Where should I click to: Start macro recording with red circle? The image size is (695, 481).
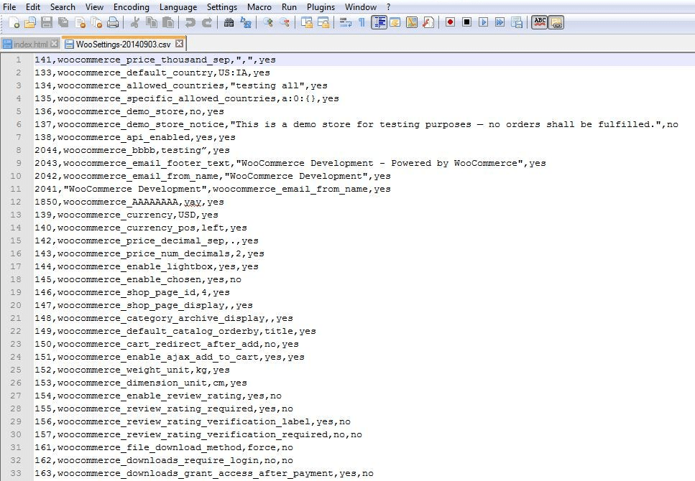[x=451, y=22]
